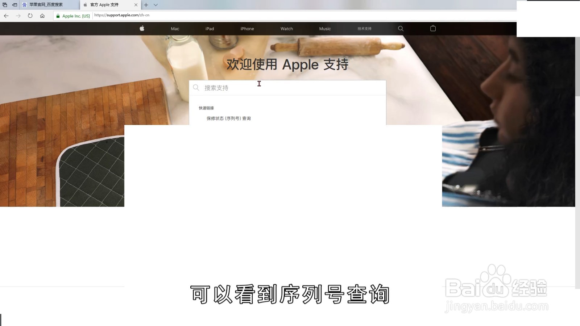Open the 保修状态 (序列号) 查询 quick link
The height and width of the screenshot is (326, 580).
tap(228, 118)
